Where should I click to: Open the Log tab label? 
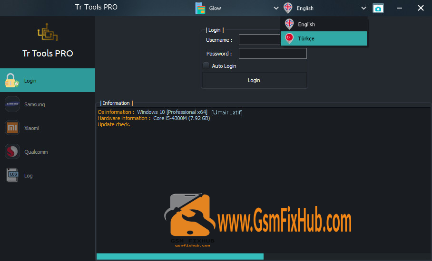29,176
